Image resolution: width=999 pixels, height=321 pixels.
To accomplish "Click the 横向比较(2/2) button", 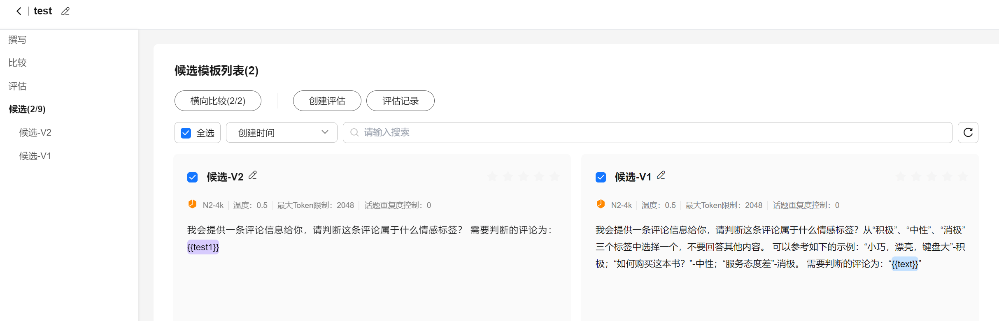I will (x=218, y=101).
